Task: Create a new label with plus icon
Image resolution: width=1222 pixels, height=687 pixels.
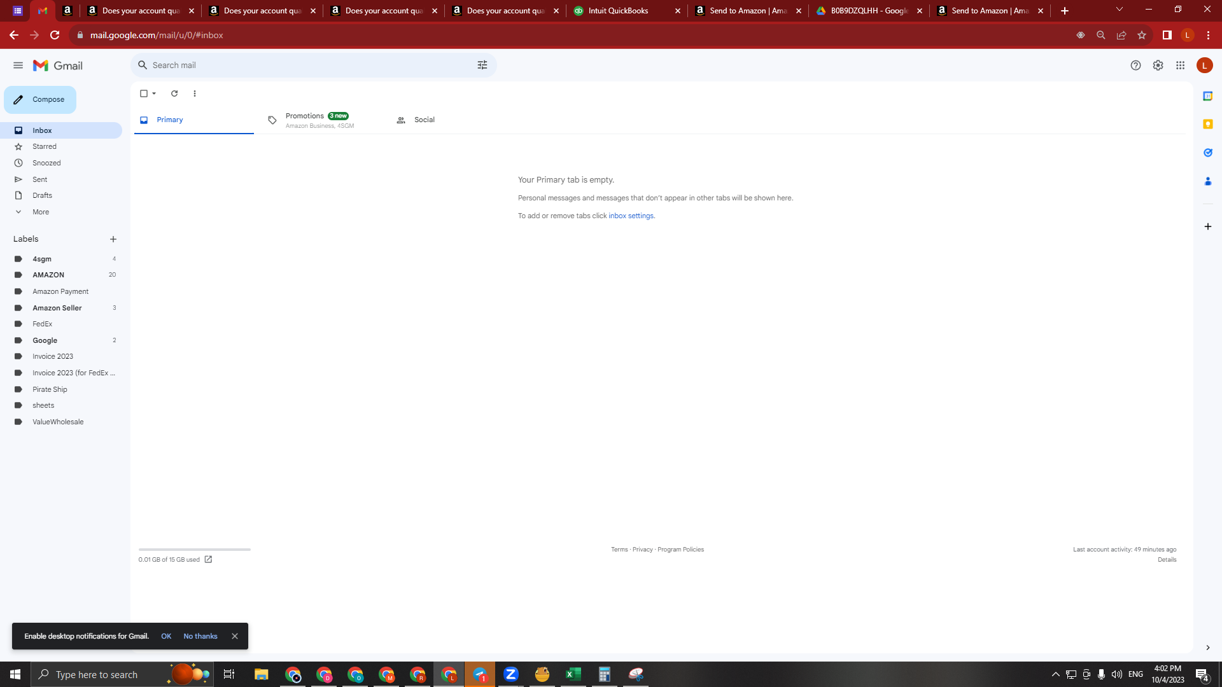Action: [113, 239]
